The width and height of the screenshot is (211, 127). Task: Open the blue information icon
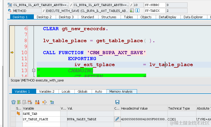[x=137, y=10]
